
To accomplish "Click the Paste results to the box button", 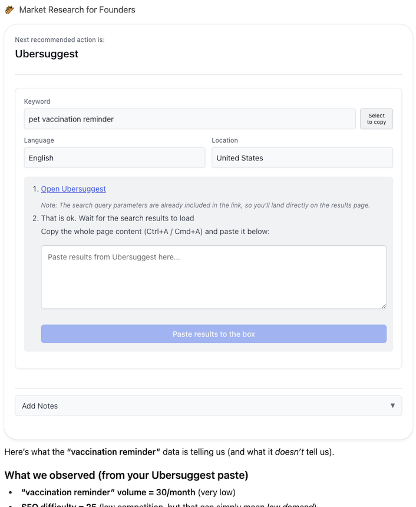I will 213,334.
